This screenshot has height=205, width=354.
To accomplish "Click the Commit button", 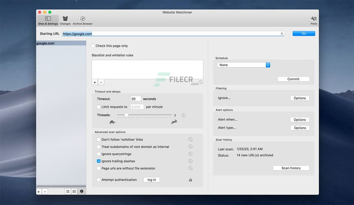I will (x=293, y=79).
